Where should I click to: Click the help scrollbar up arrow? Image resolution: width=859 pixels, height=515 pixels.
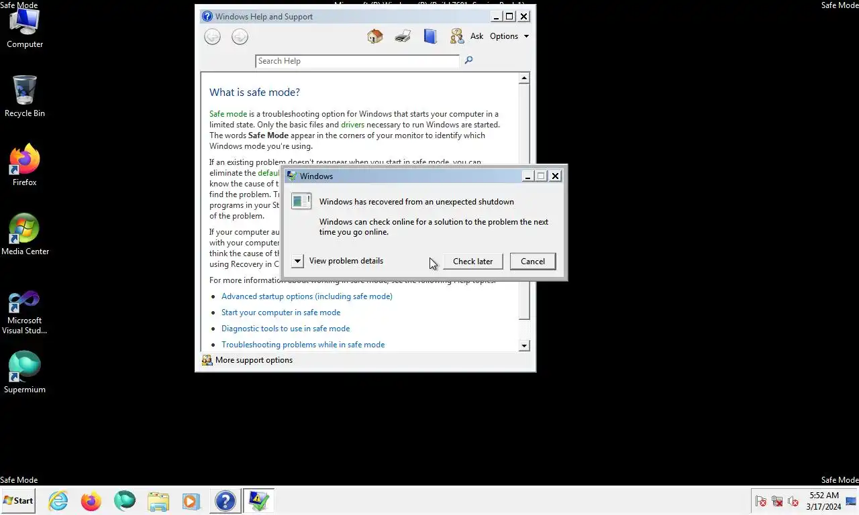point(524,78)
